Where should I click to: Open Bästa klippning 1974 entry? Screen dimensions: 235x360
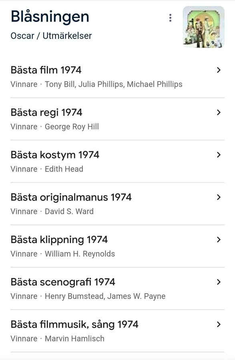117,246
